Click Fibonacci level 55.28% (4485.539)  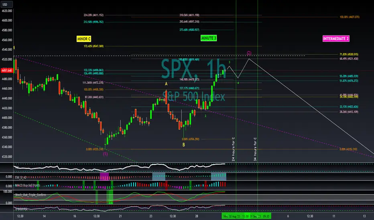click(x=349, y=76)
